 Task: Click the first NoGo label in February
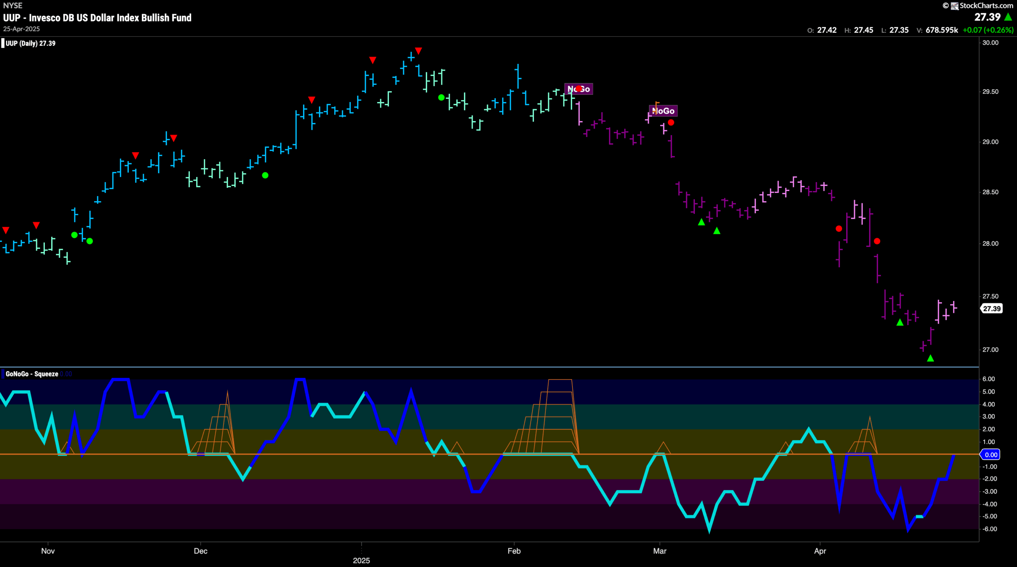click(x=578, y=89)
